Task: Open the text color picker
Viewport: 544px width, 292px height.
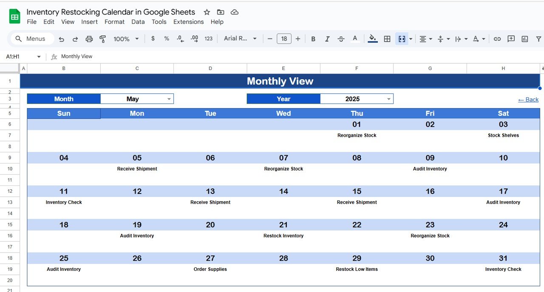Action: 355,39
